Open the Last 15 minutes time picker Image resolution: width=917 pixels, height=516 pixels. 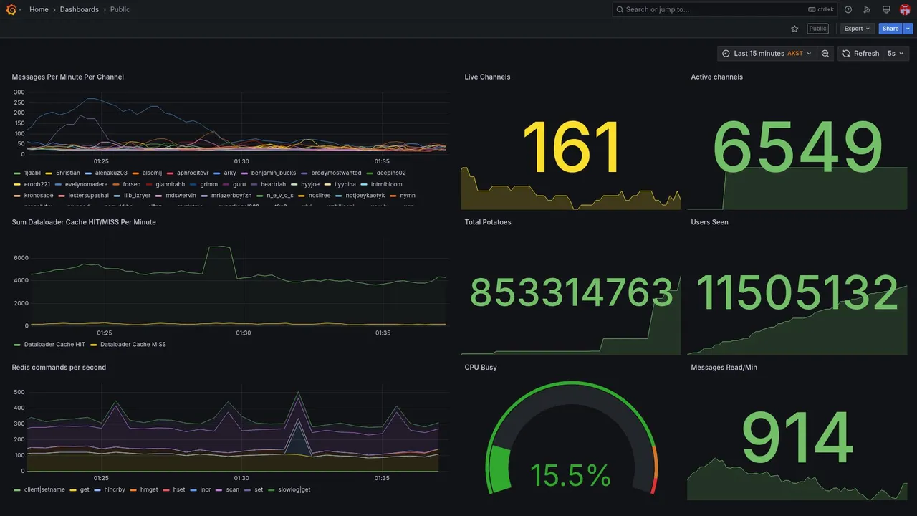767,54
